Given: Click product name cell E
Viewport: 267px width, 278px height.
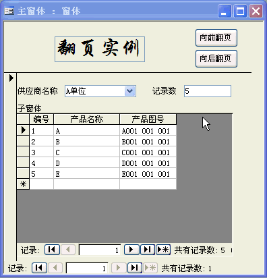Looking at the screenshot, I should 86,173.
